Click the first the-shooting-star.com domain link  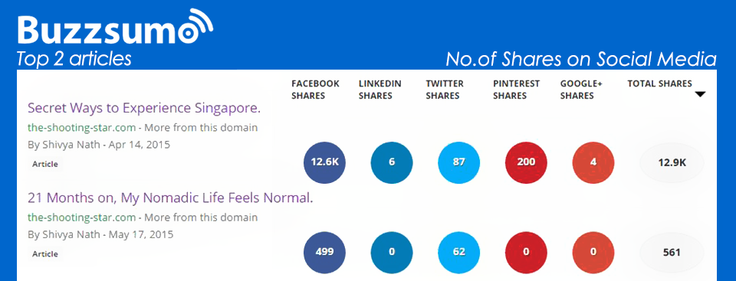[82, 128]
